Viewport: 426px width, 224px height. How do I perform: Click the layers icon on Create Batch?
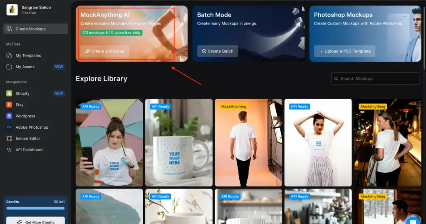coord(204,51)
